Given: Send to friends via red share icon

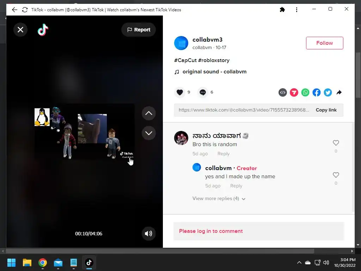Looking at the screenshot, I should tap(294, 92).
